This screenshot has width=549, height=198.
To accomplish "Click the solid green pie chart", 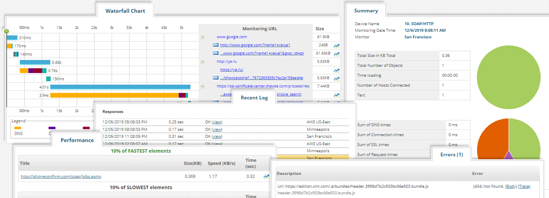I will tap(509, 77).
